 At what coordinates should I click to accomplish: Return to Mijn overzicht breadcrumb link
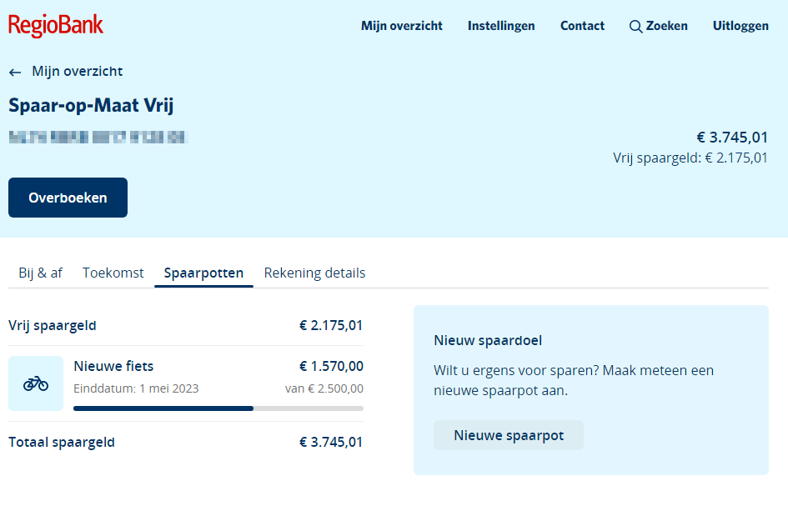pos(77,72)
